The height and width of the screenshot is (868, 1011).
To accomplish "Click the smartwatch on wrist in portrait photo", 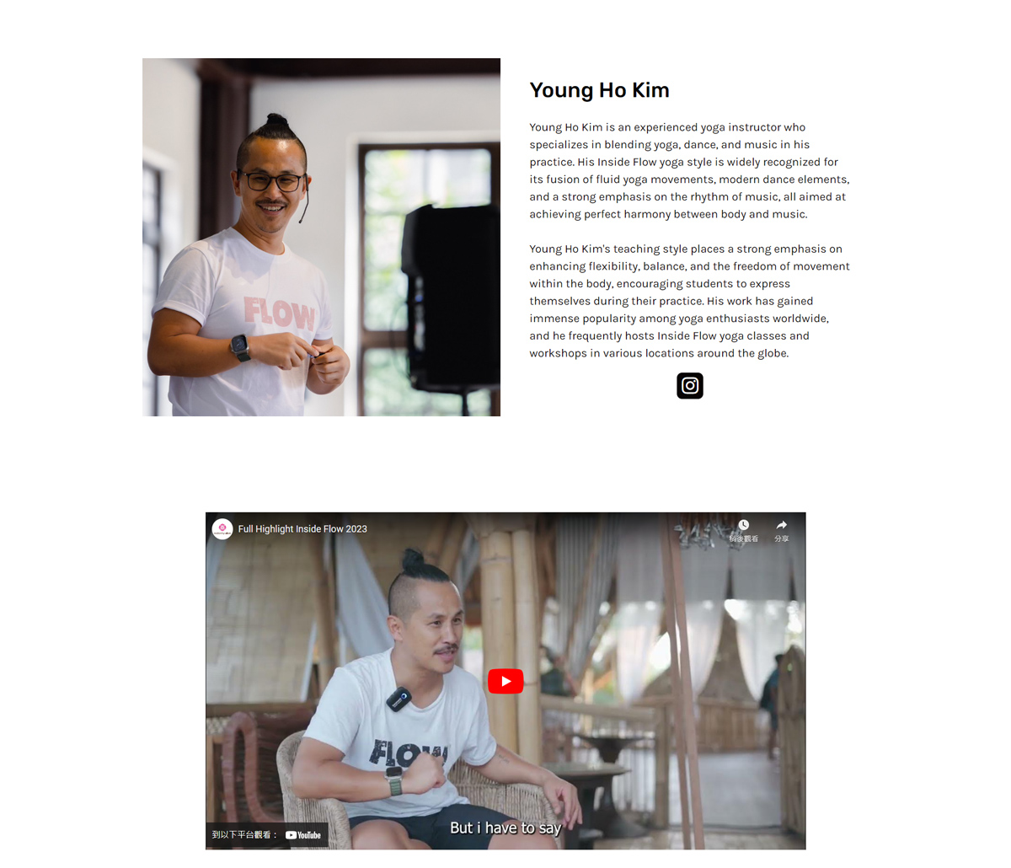I will tap(240, 346).
